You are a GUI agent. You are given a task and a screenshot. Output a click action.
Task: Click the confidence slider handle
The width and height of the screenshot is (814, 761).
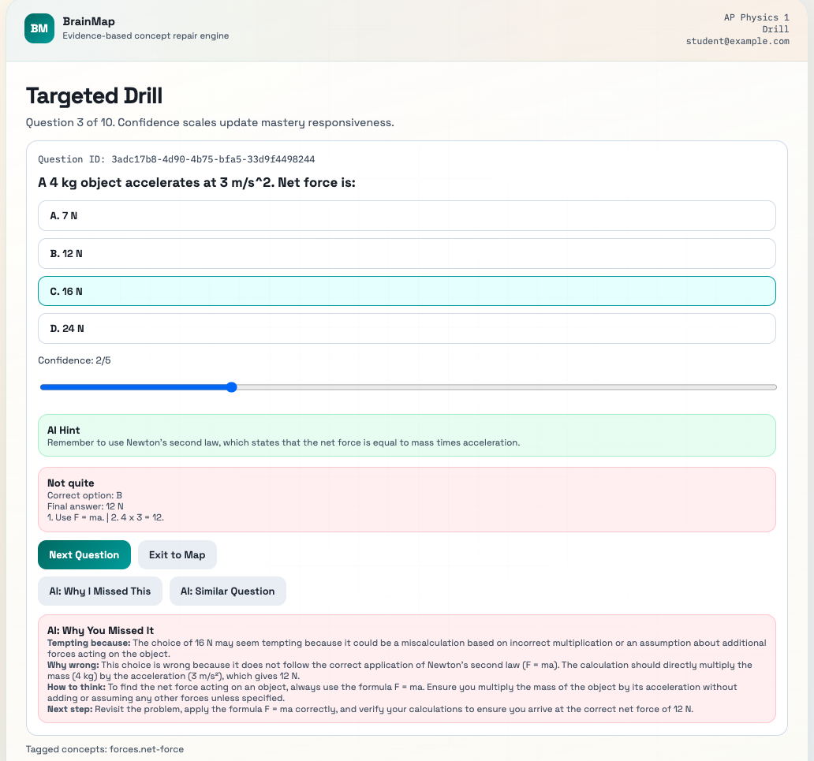tap(231, 387)
